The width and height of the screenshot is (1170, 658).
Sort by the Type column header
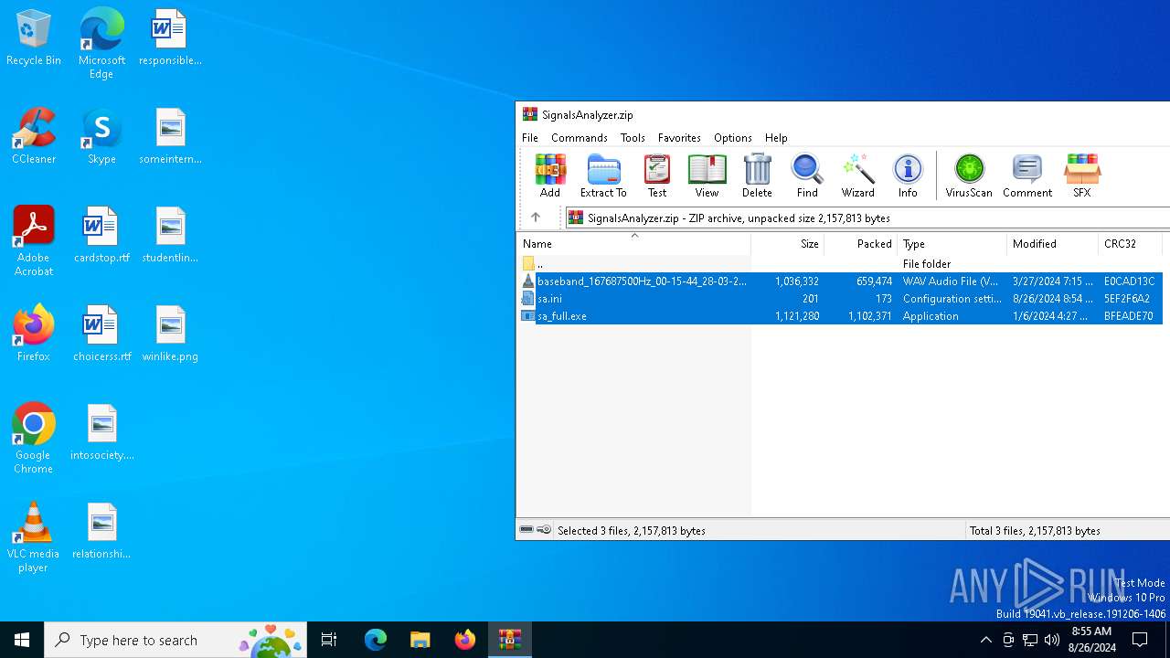[952, 244]
